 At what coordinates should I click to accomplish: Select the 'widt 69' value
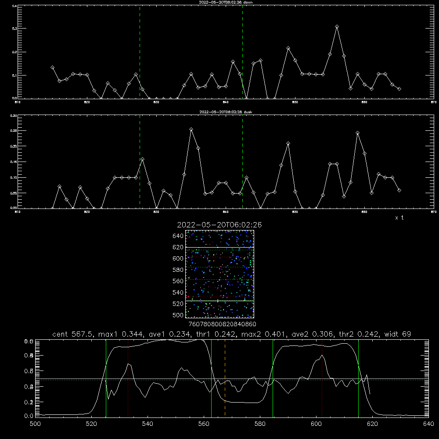(398, 334)
